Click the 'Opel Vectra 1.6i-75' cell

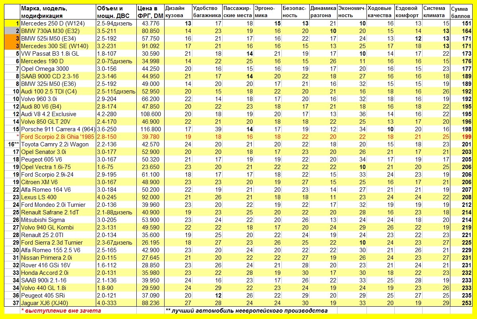pos(58,167)
